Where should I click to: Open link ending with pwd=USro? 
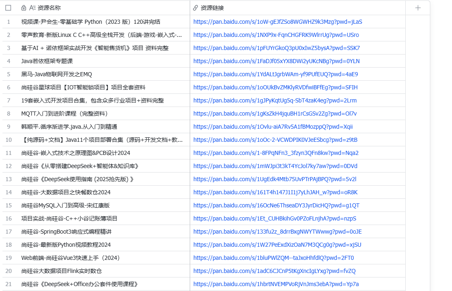pos(276,35)
